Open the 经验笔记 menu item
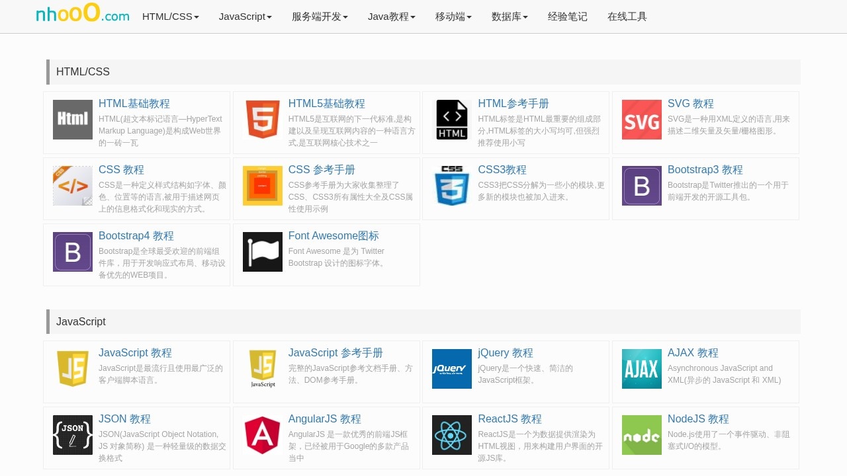This screenshot has width=847, height=476. (567, 17)
